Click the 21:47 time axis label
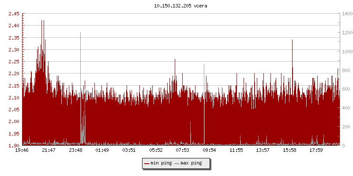Screen dimensions: 353x176 (49, 150)
